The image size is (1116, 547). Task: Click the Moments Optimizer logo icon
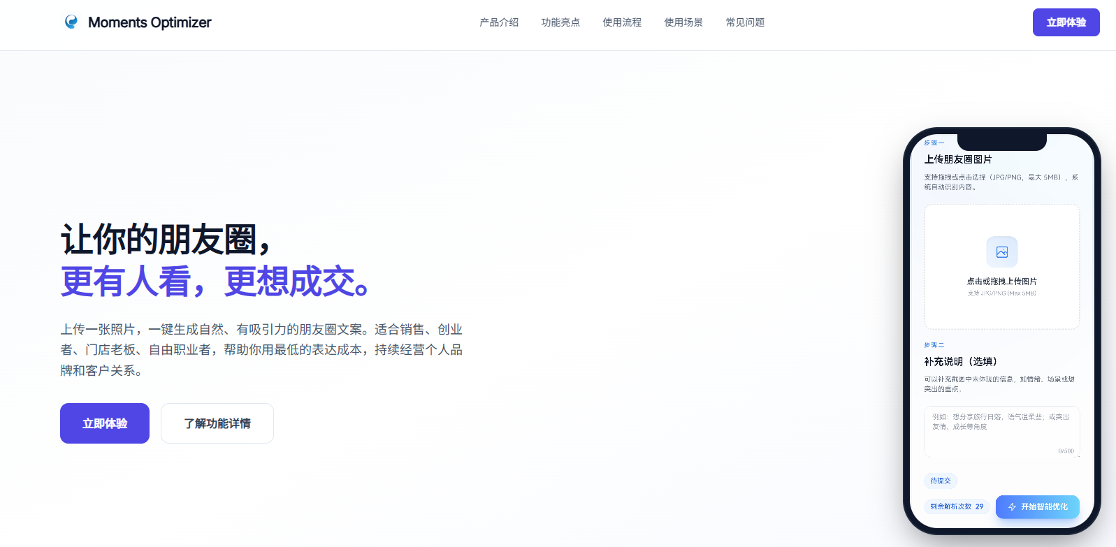click(x=71, y=22)
